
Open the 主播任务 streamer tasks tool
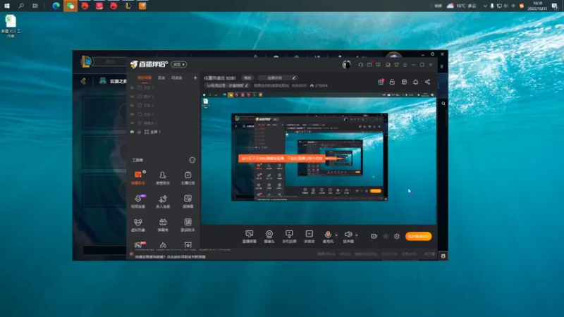(x=188, y=178)
